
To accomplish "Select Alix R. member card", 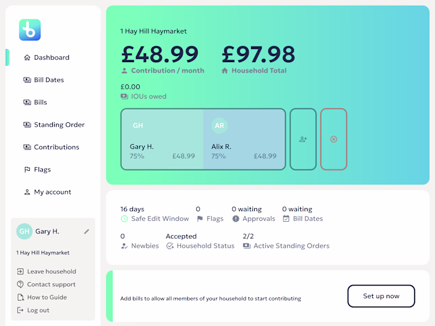I will [244, 139].
